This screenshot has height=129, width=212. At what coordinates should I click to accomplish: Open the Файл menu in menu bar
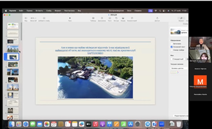21,10
